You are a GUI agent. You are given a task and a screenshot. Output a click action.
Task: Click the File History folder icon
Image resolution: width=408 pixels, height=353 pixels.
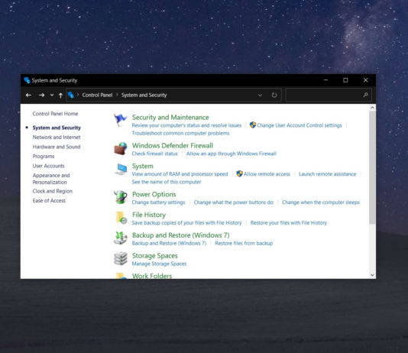(x=121, y=218)
